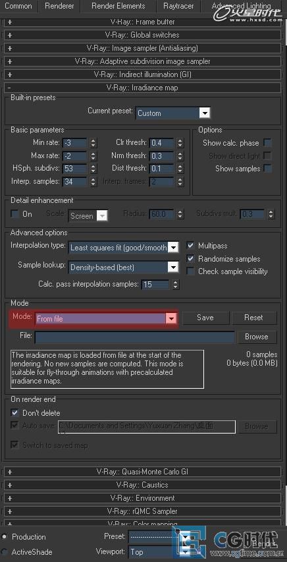This screenshot has height=562, width=287.
Task: Click the Interp. samples field
Action: 74,182
